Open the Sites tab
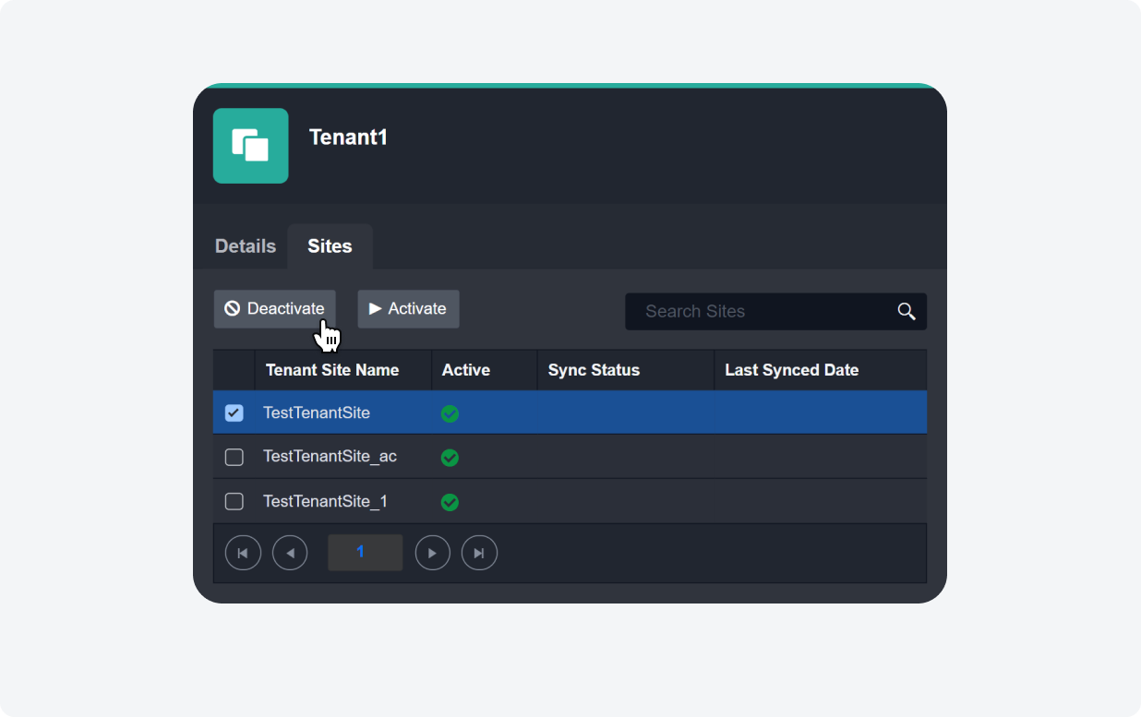Image resolution: width=1141 pixels, height=717 pixels. coord(330,246)
